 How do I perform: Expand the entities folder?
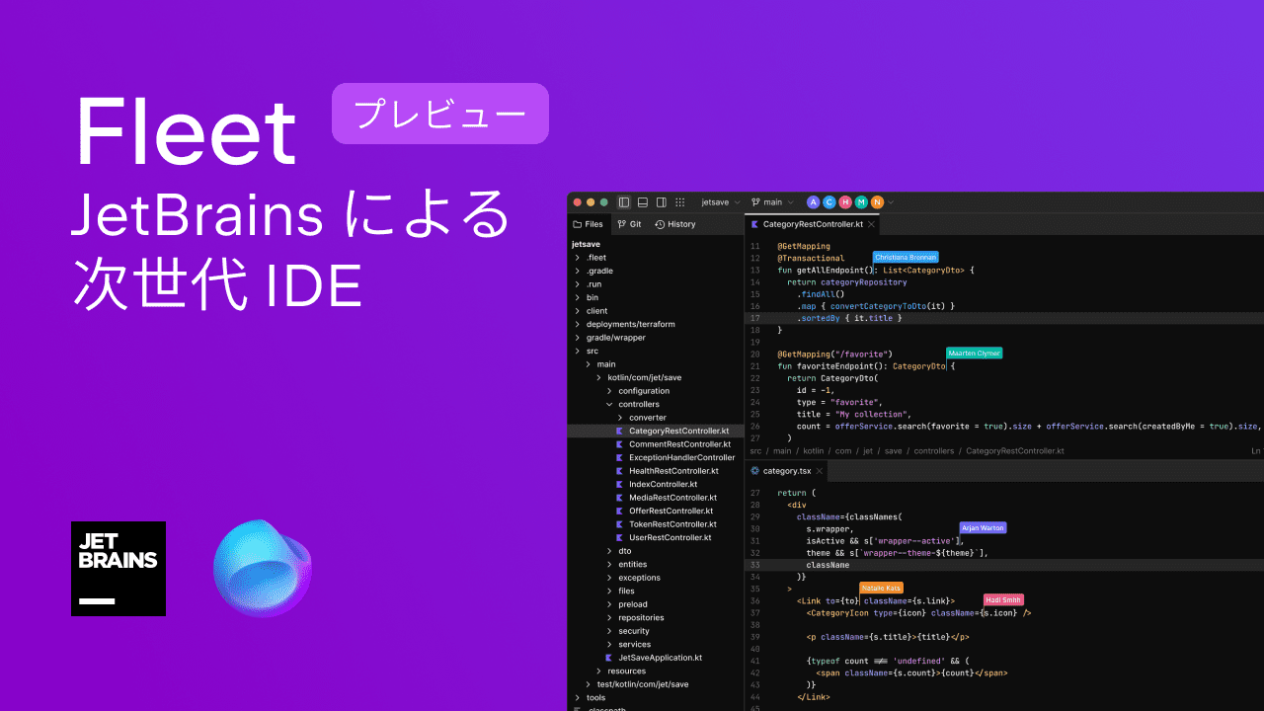[x=610, y=564]
